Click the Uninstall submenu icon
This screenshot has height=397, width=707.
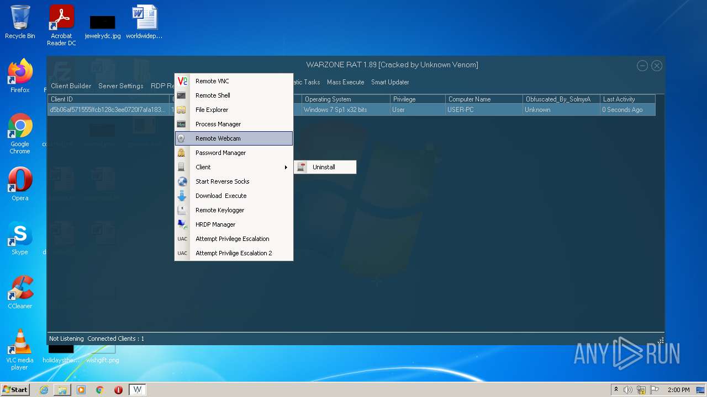(301, 167)
